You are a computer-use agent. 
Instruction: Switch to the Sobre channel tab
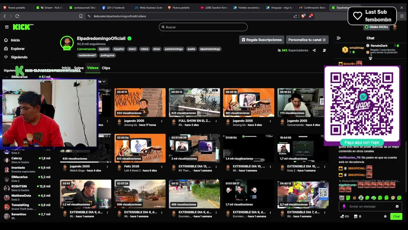click(79, 68)
